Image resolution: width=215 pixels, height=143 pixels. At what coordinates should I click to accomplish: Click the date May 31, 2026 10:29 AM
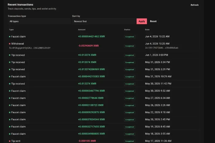point(158,77)
